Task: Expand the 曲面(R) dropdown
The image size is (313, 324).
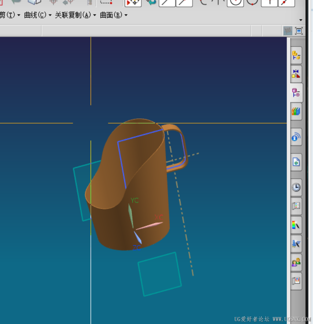Action: [126, 15]
